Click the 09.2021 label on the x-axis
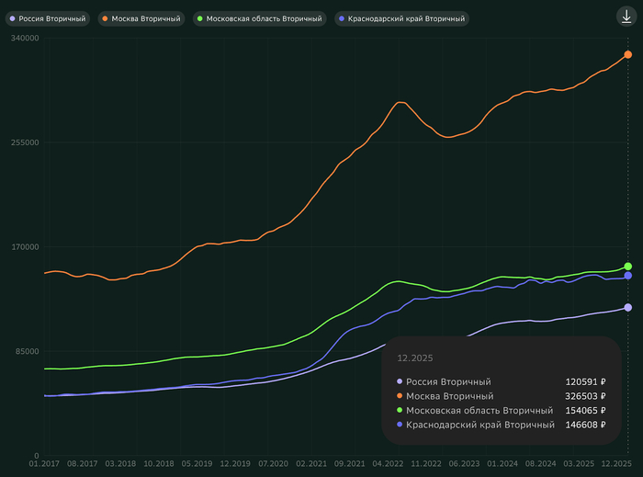Screen dimensions: 643x477 [350, 465]
